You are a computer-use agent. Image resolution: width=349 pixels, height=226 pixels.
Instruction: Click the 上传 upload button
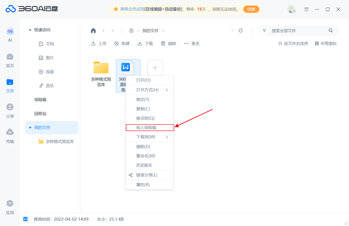(x=99, y=44)
